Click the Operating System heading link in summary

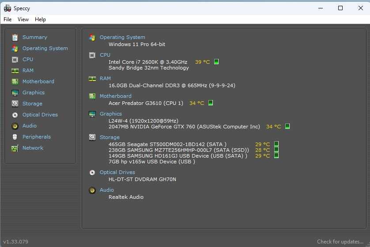point(122,37)
